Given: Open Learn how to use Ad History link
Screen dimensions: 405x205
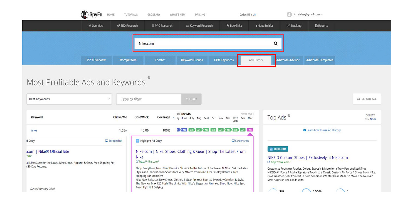Looking at the screenshot, I should [322, 130].
